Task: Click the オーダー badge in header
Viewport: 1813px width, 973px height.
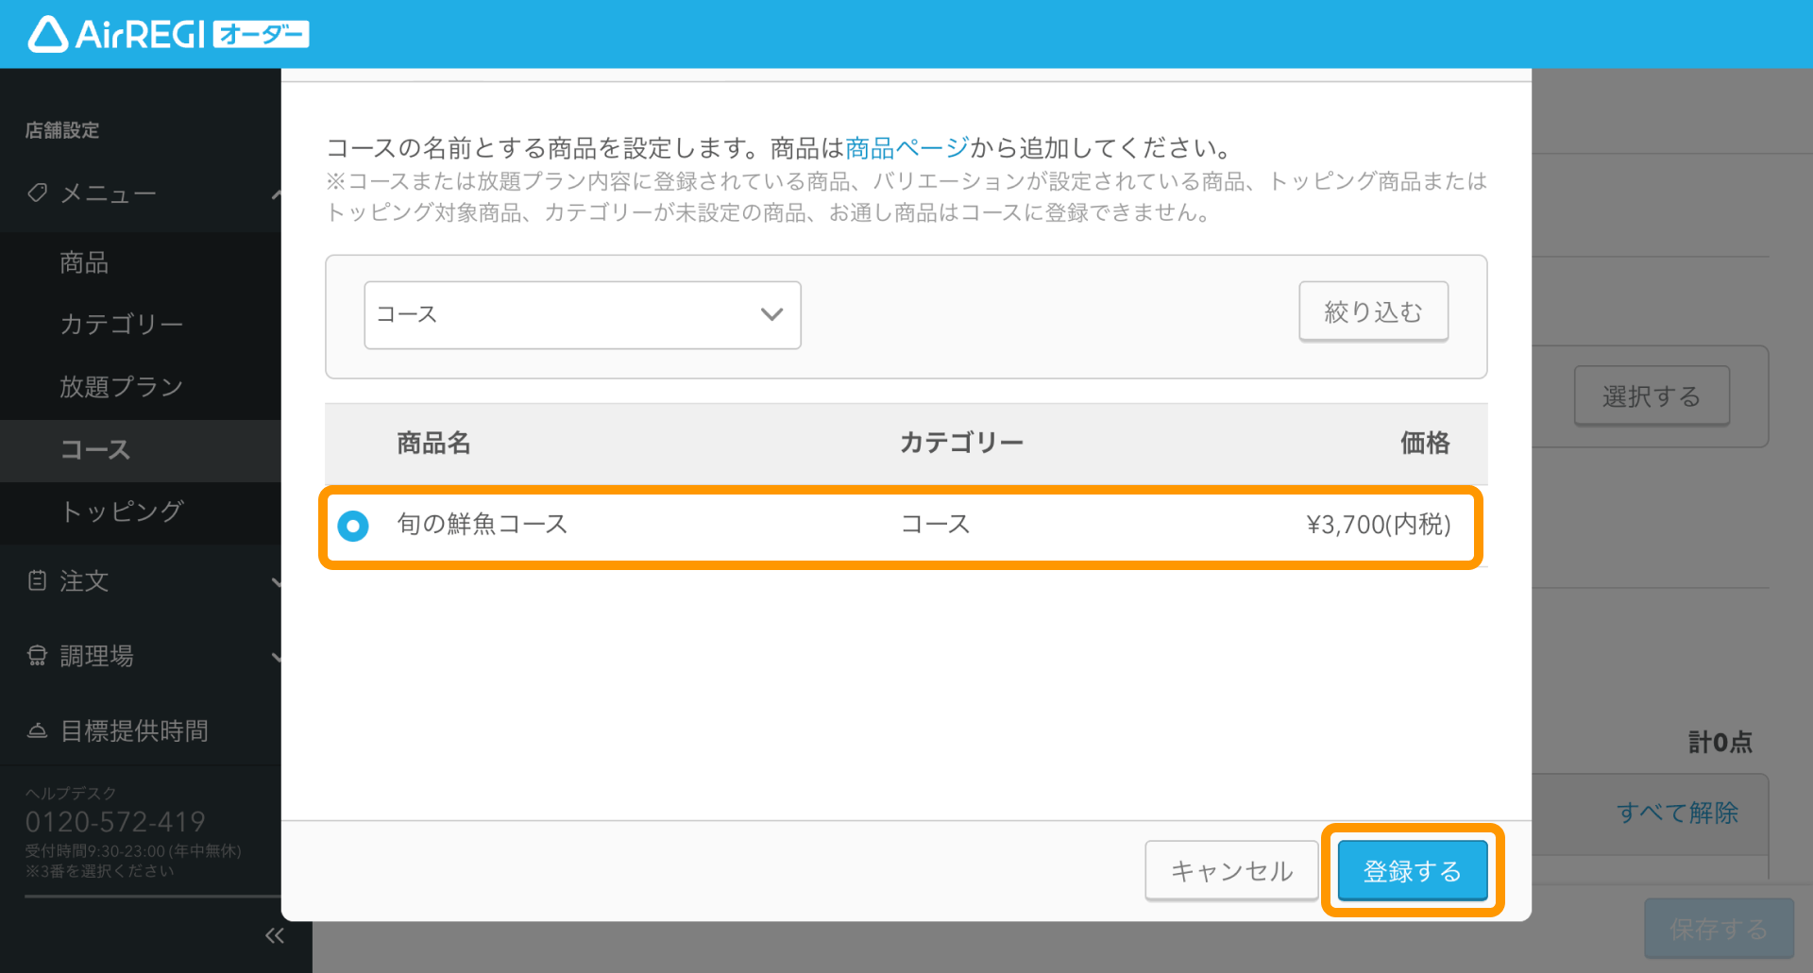Action: (262, 35)
